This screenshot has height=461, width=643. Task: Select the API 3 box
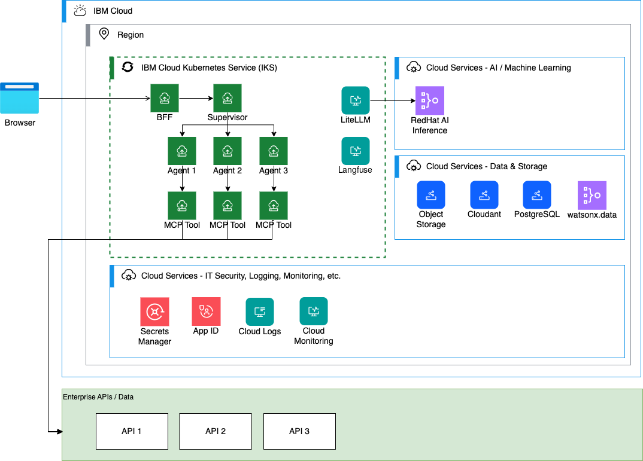(299, 431)
